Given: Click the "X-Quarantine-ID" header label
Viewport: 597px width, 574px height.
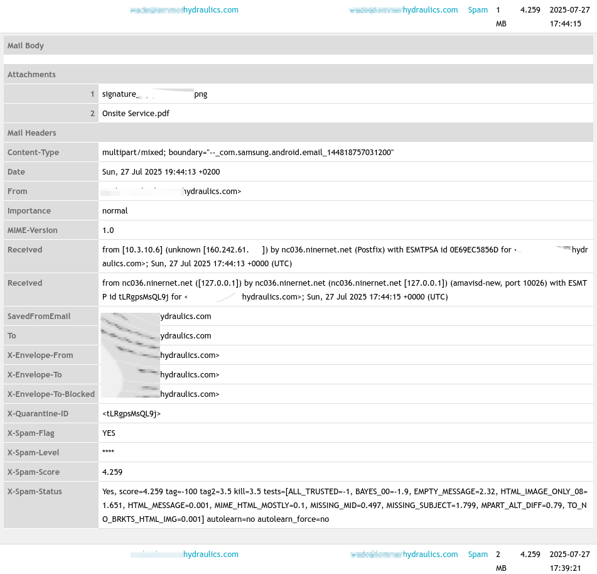Looking at the screenshot, I should 38,413.
